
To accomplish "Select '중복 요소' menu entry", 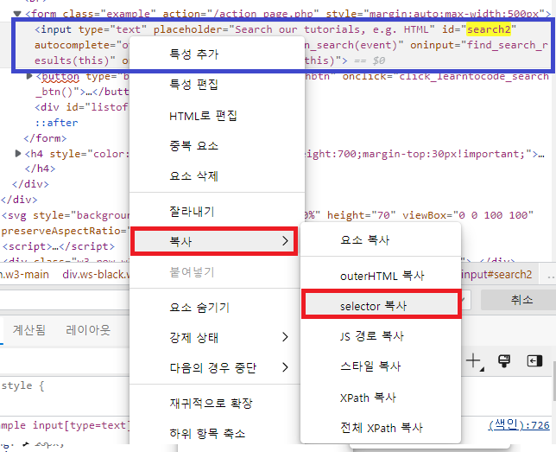I will click(x=217, y=145).
